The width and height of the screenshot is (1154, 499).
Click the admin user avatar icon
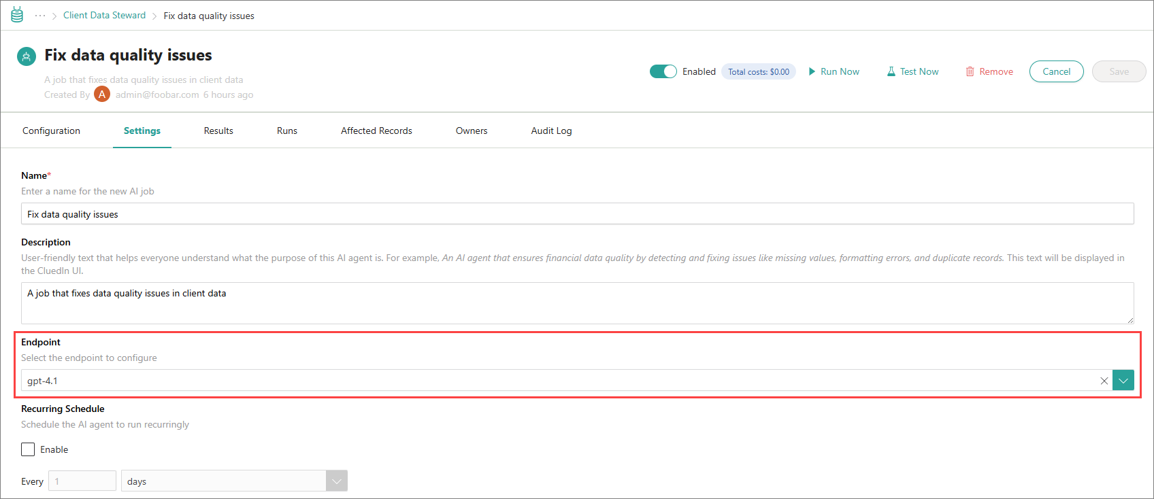[102, 94]
